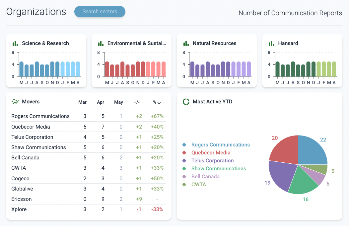
Task: Open the Hansard sector card title
Action: 288,43
